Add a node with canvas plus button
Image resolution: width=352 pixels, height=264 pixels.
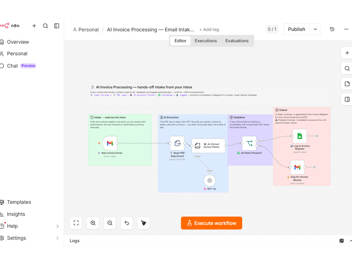(347, 53)
